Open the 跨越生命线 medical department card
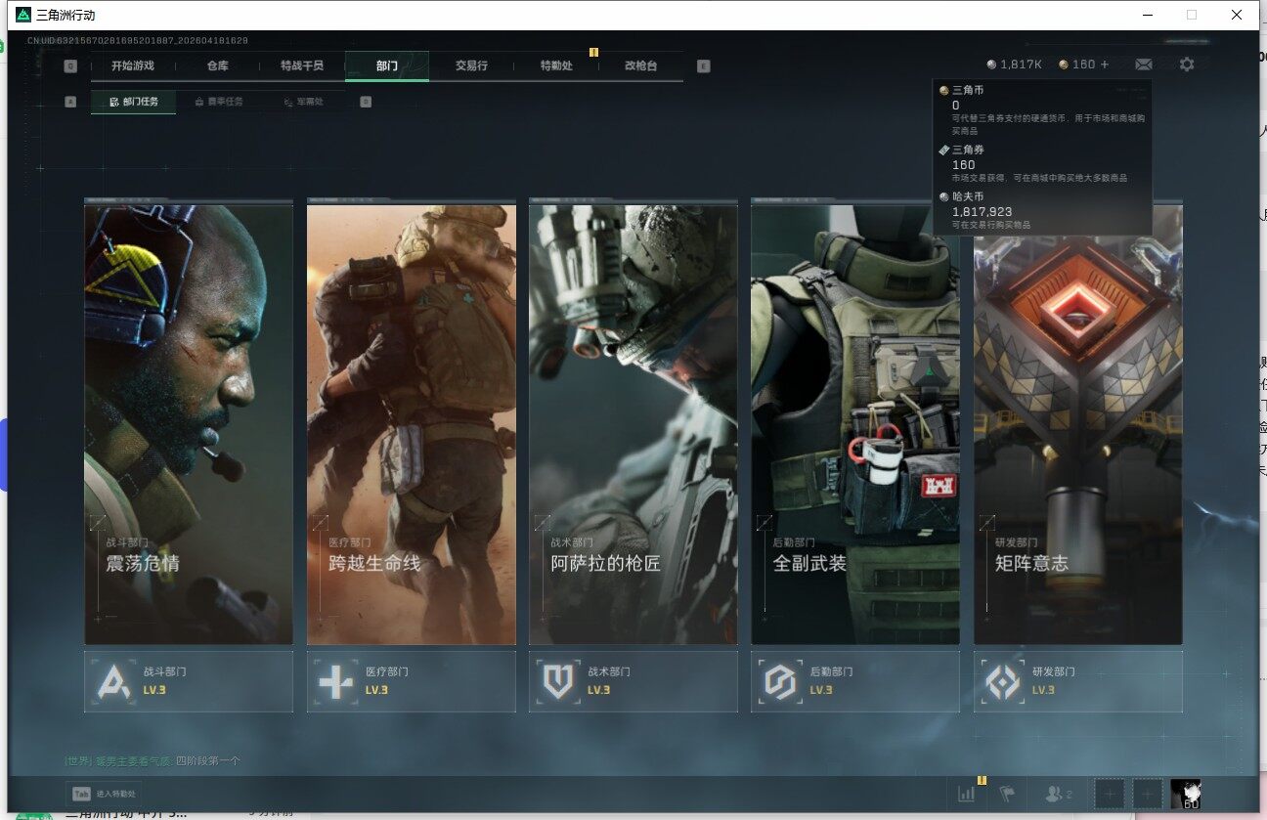The image size is (1267, 820). (x=412, y=422)
